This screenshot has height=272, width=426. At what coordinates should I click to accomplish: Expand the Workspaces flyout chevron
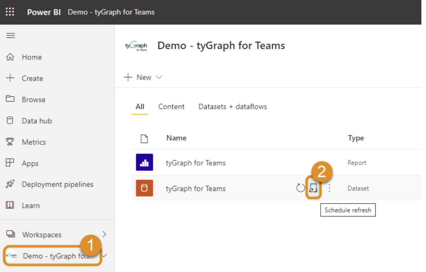click(x=104, y=234)
